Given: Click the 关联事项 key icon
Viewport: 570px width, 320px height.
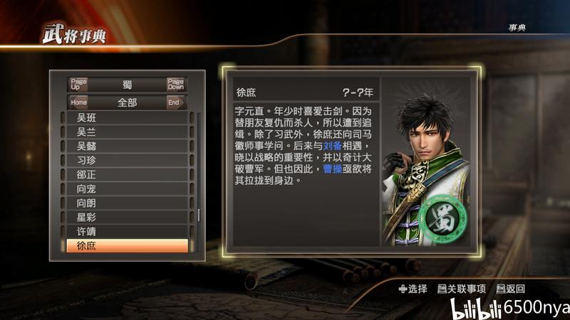Looking at the screenshot, I should pos(442,289).
